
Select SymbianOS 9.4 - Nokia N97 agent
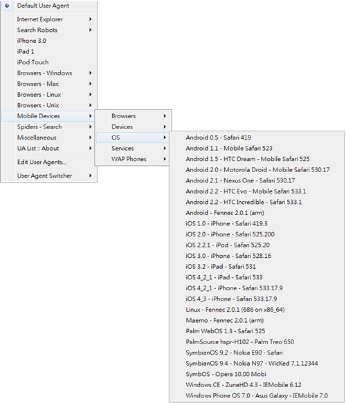pyautogui.click(x=257, y=364)
